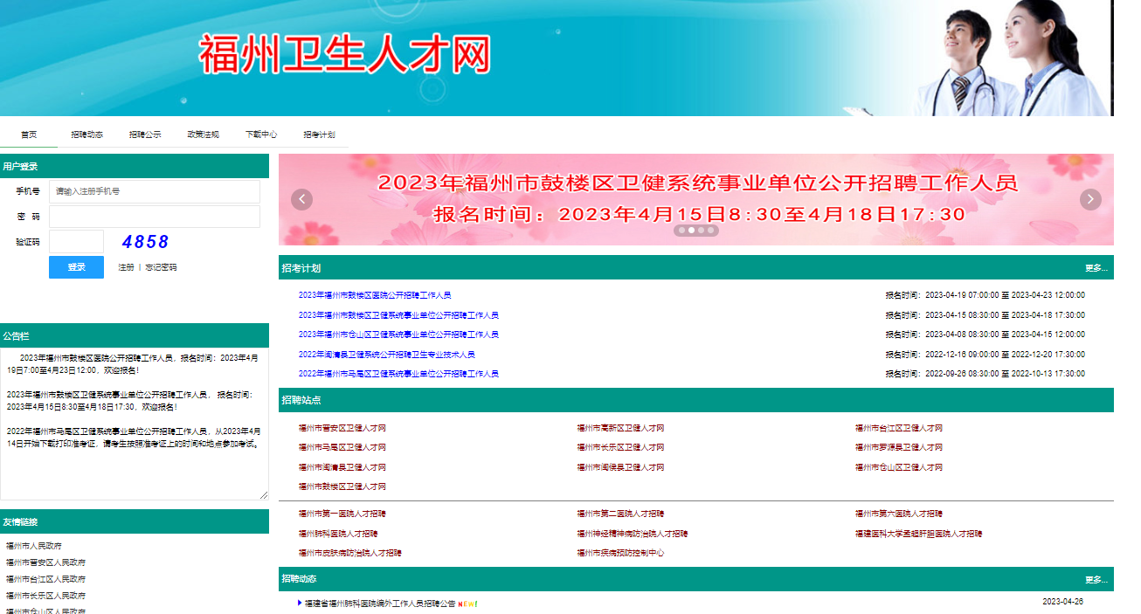The image size is (1141, 614).
Task: Click 报名时间 2023-04-19 07:00:00 text
Action: pyautogui.click(x=985, y=295)
